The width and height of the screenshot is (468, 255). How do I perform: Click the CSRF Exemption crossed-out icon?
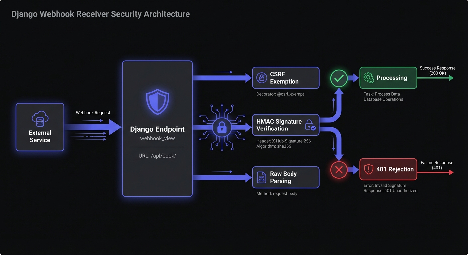(x=262, y=78)
